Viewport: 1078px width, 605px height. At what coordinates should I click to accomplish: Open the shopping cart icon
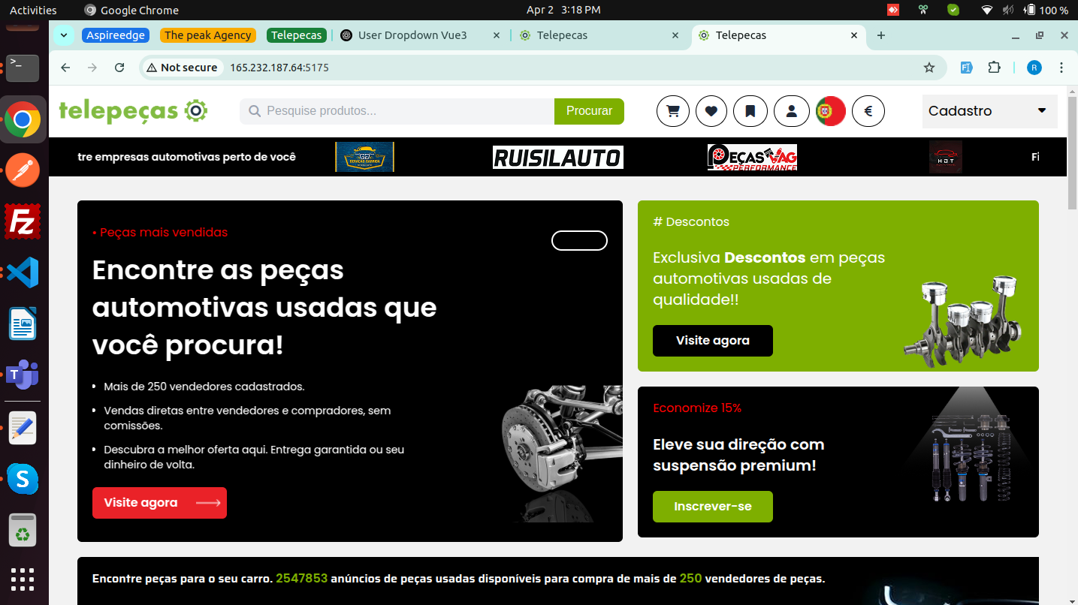[672, 111]
